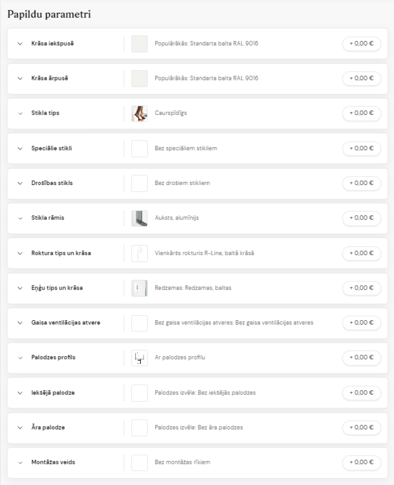Viewport: 394px width, 485px height.
Task: Click the empty Gaisa ventilācijas atvere icon box
Action: [x=140, y=323]
